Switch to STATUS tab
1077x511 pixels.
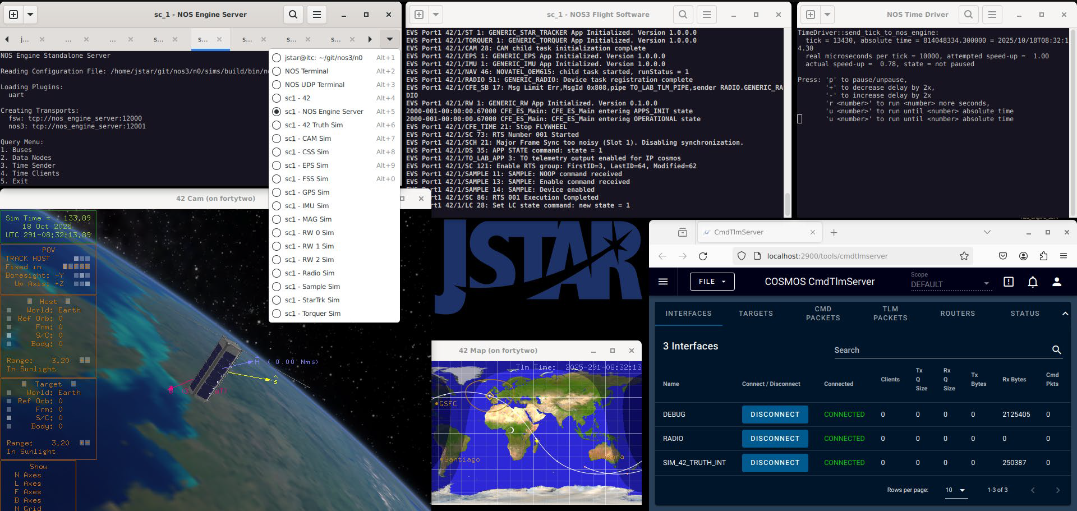click(1025, 314)
